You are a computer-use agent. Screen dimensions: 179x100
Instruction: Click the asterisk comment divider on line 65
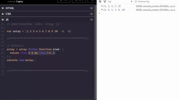[48, 38]
